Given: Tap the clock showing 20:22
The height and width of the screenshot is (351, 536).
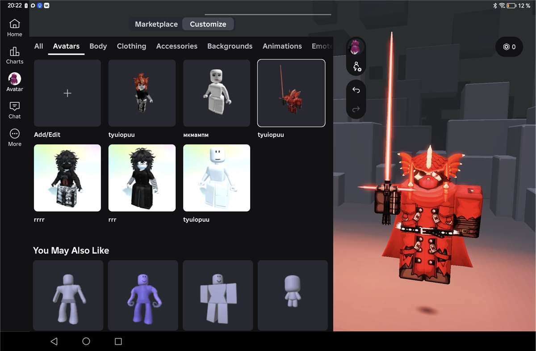Looking at the screenshot, I should coord(14,5).
